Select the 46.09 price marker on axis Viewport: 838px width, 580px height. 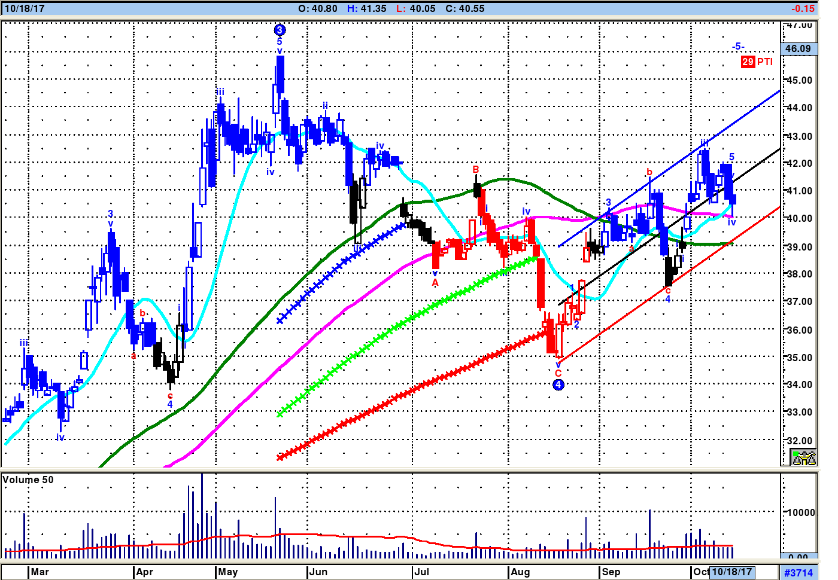pos(798,49)
